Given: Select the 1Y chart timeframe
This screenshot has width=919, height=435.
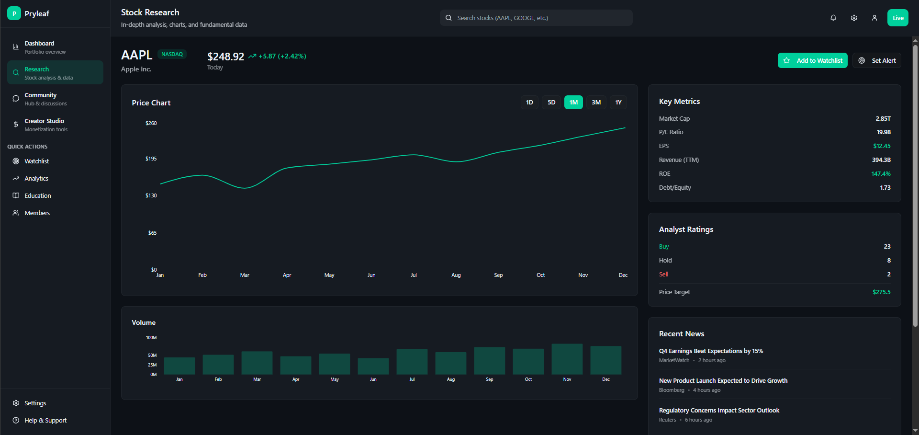Looking at the screenshot, I should coord(618,102).
